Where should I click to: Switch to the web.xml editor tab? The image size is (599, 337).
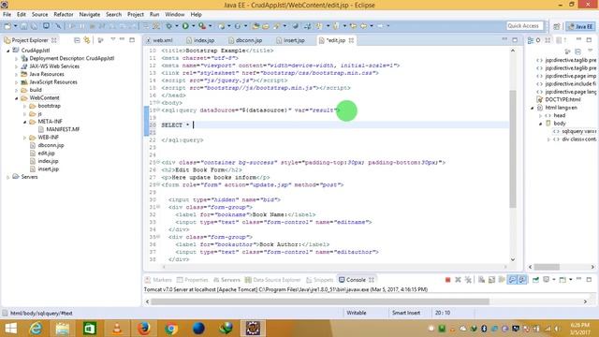pyautogui.click(x=162, y=40)
